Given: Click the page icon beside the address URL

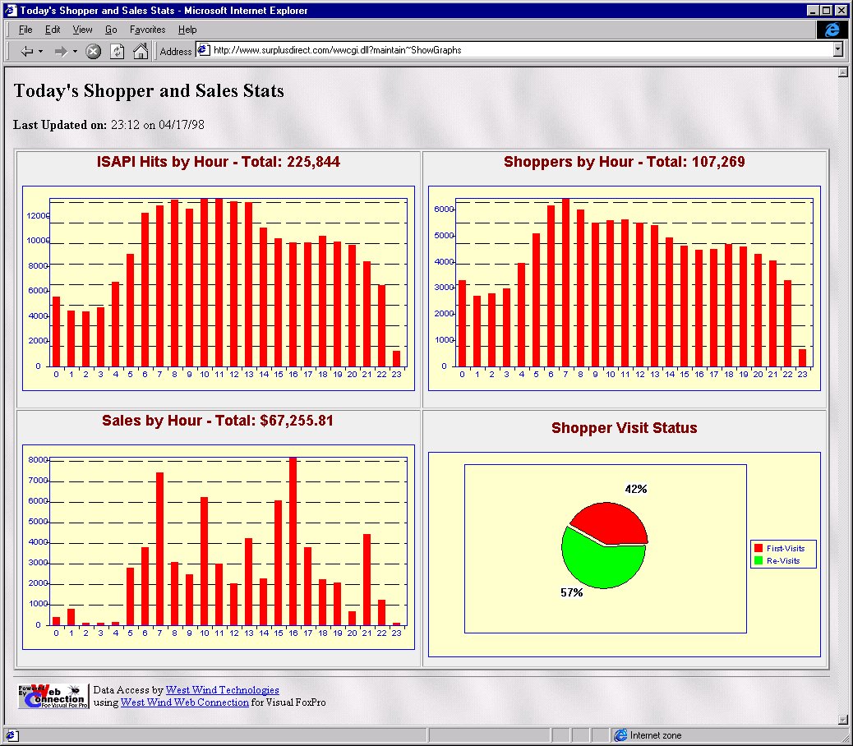Looking at the screenshot, I should click(204, 50).
